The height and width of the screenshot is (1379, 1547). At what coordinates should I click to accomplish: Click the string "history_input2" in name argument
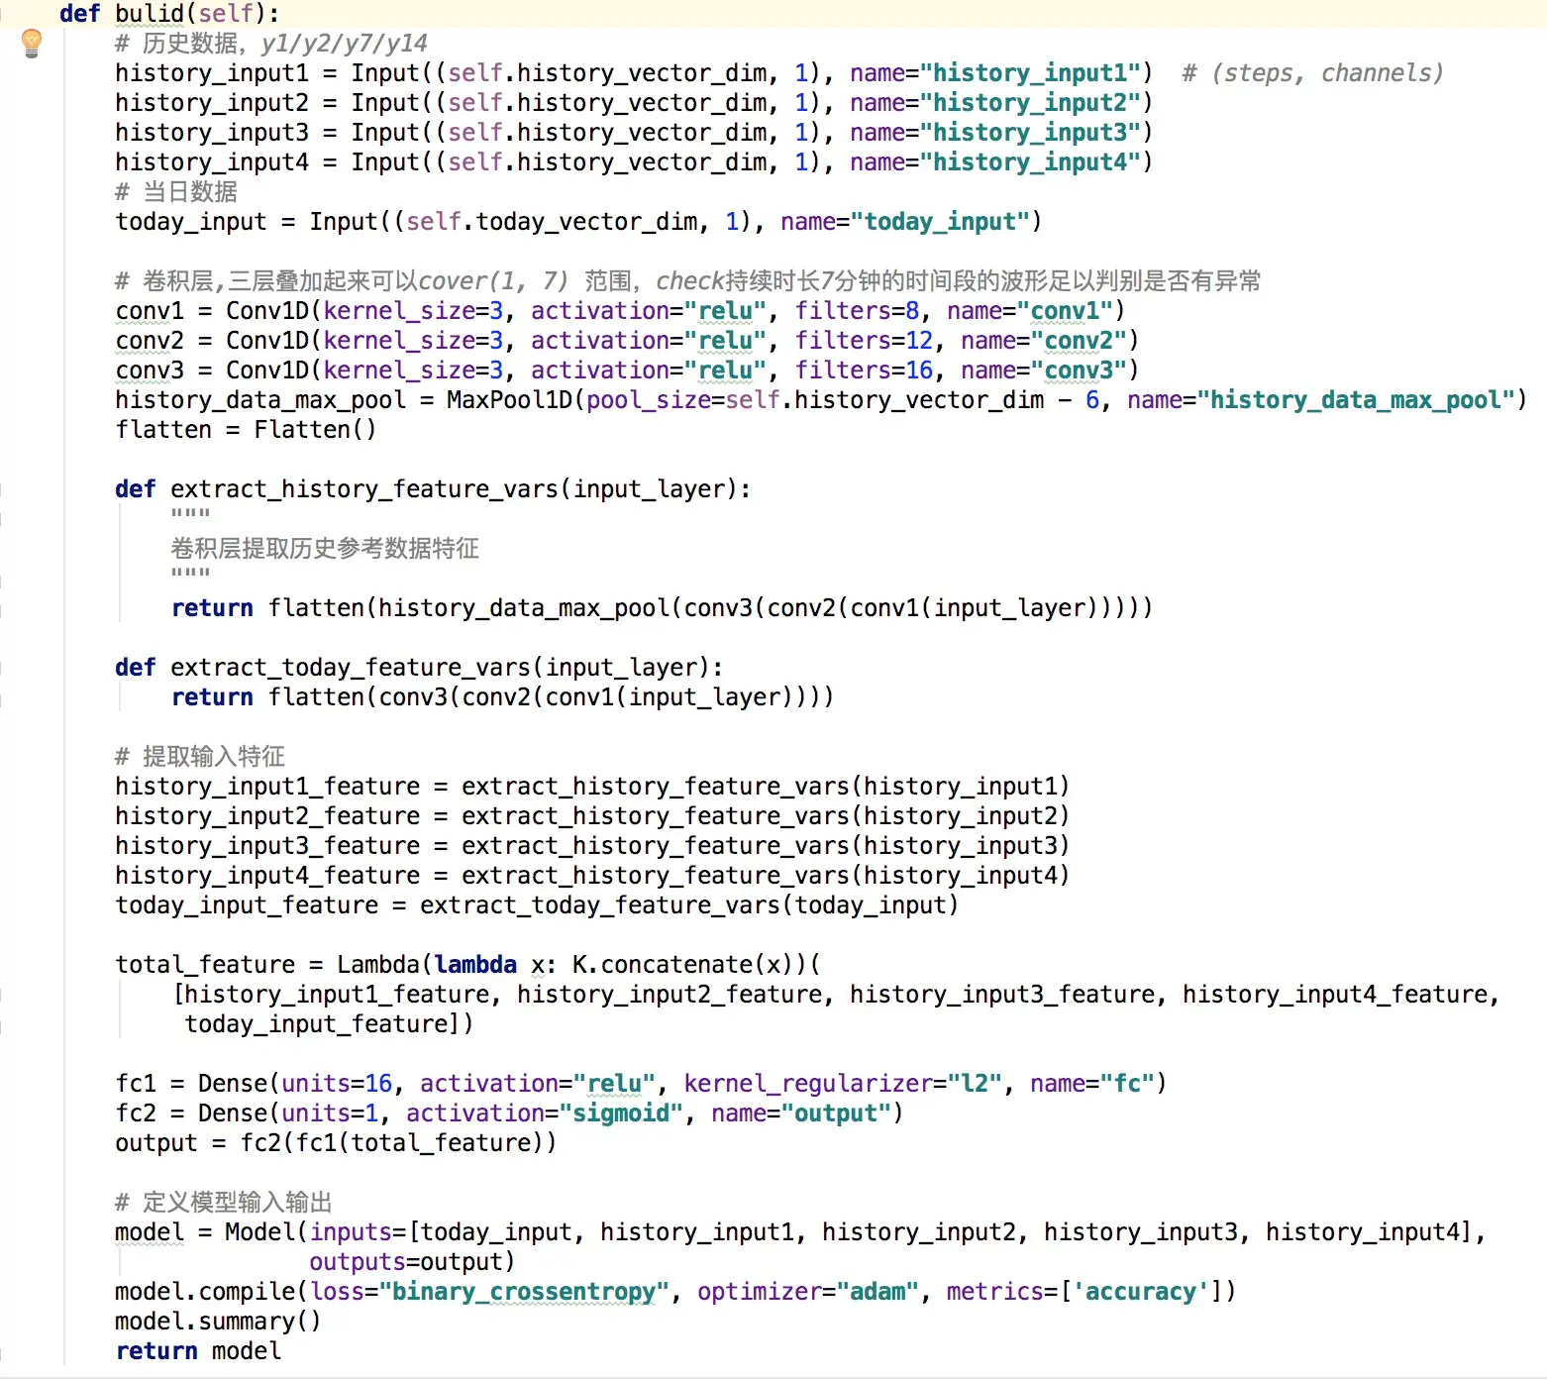click(x=1031, y=103)
